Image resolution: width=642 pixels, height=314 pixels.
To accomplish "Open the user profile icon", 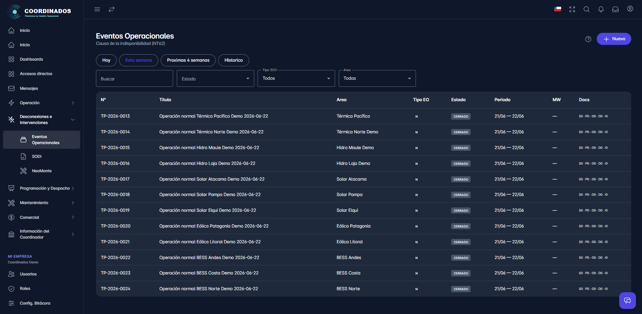I will (630, 9).
